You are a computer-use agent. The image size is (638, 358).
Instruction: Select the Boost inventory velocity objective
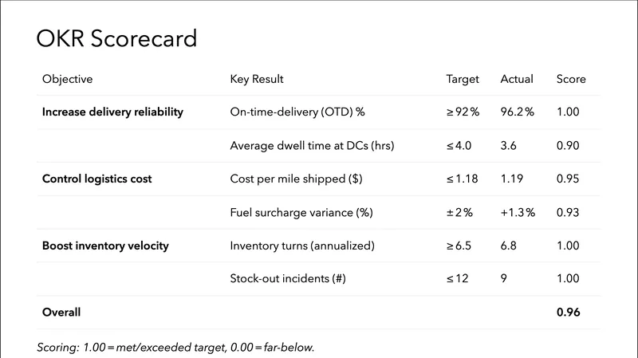(x=105, y=246)
